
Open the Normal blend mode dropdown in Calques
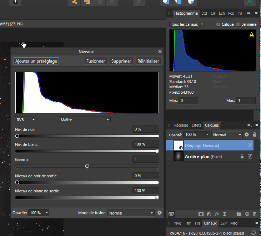[x=227, y=135]
